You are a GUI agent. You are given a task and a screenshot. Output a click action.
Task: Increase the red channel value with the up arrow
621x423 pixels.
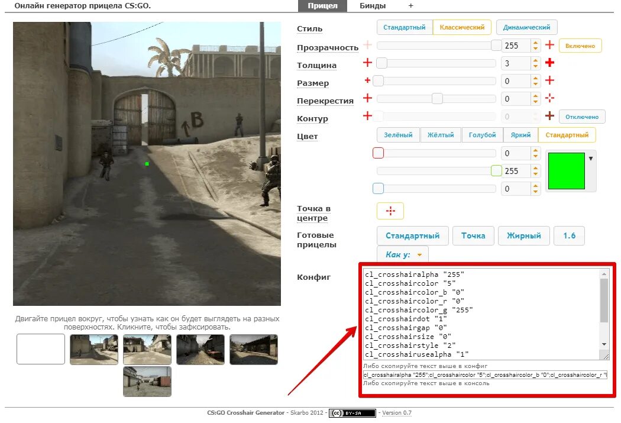click(535, 150)
